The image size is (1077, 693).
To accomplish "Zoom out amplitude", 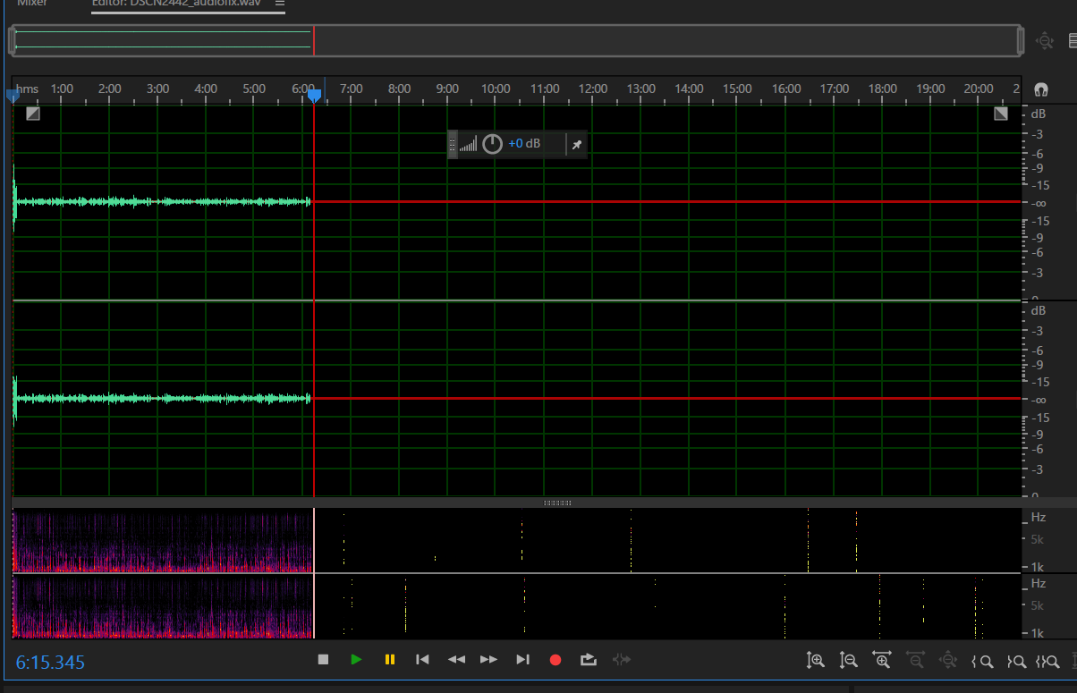I will pyautogui.click(x=849, y=661).
